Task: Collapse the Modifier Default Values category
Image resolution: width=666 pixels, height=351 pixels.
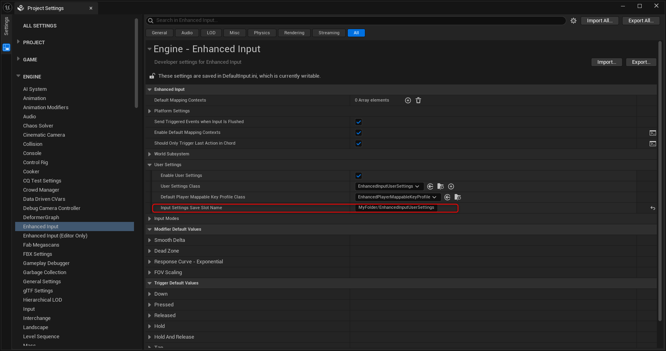Action: point(150,229)
